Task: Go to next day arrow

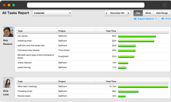Action: pyautogui.click(x=128, y=13)
